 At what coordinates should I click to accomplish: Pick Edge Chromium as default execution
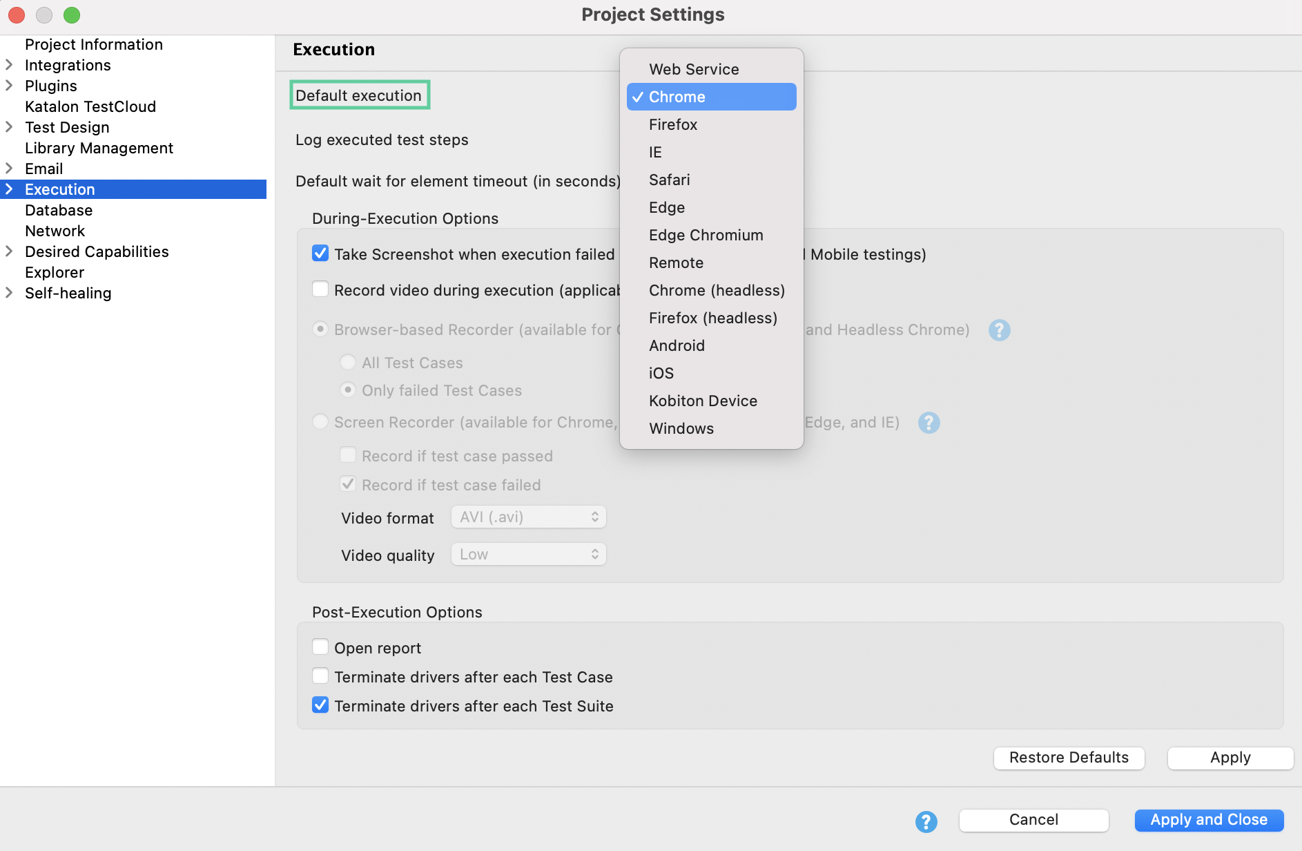pos(706,235)
